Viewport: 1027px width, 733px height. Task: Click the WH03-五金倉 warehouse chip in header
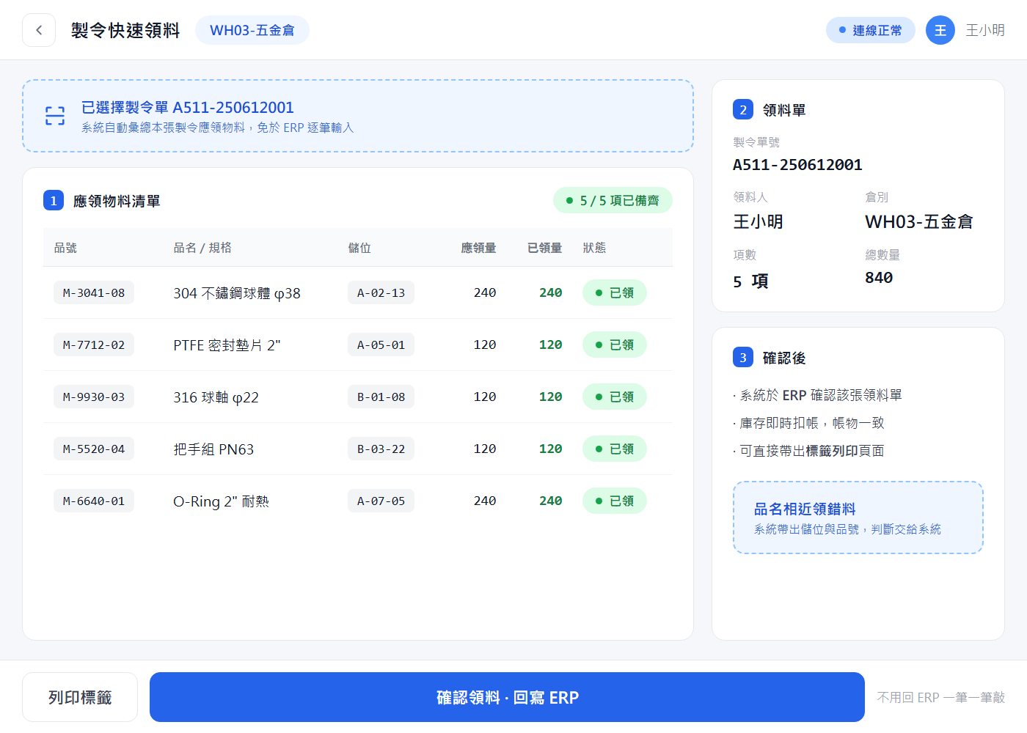click(252, 30)
